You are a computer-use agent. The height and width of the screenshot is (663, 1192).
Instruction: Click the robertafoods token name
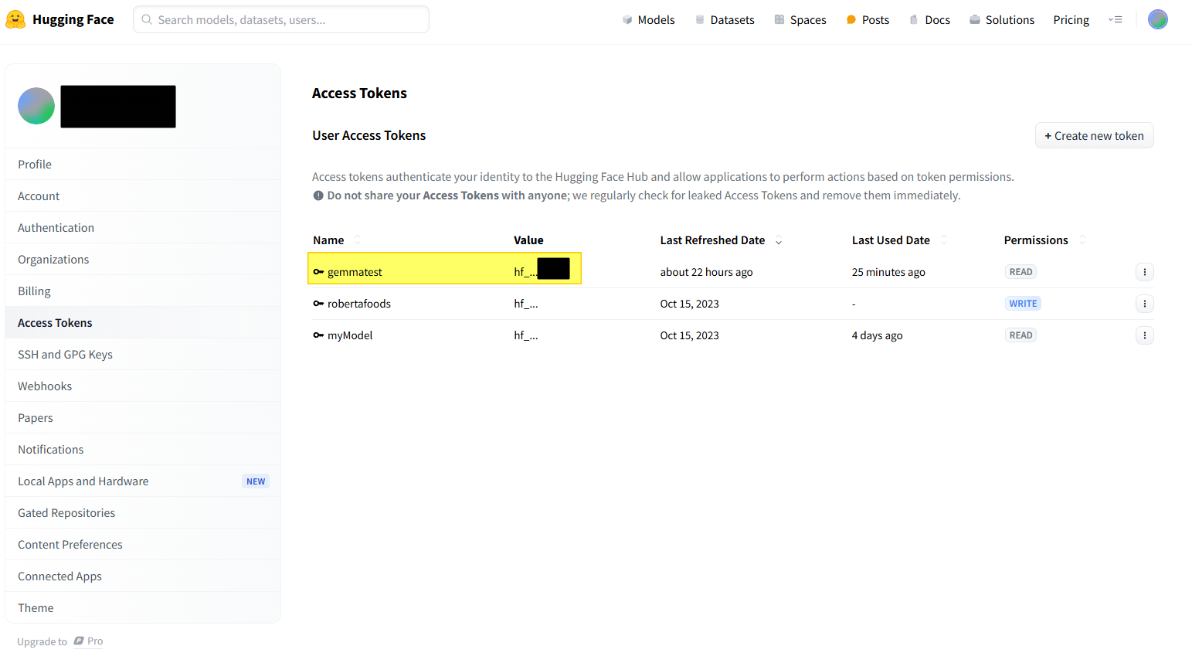[x=359, y=304]
